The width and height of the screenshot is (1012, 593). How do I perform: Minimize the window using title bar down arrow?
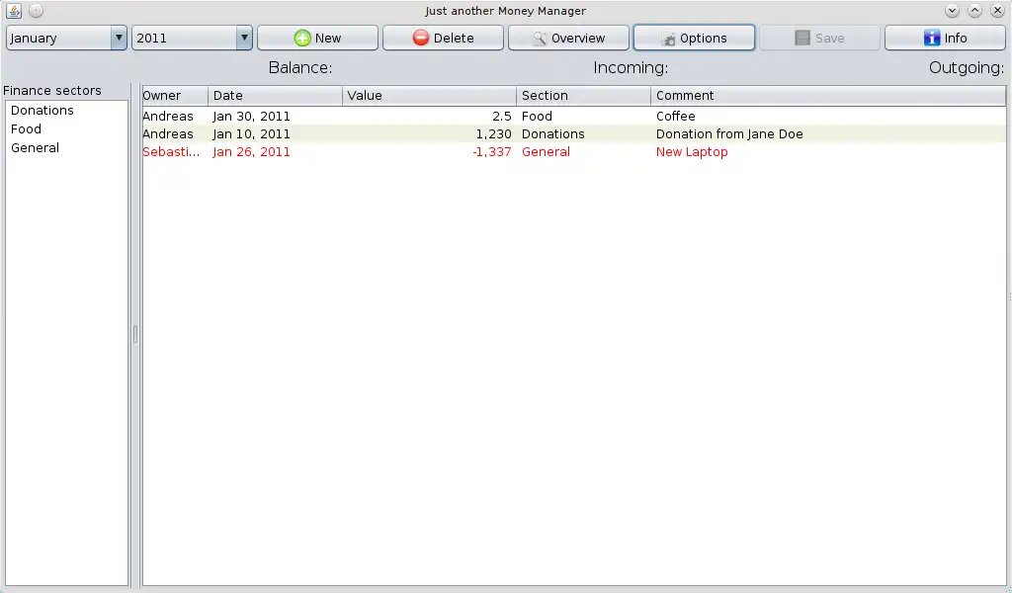click(952, 11)
